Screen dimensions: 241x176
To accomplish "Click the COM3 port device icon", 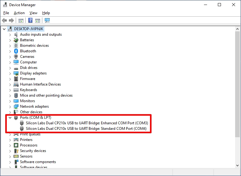I will click(22, 123).
